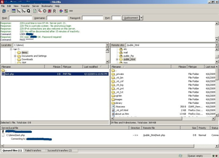Toggle directory comparison icon
This screenshot has height=158, width=219.
tap(66, 11)
